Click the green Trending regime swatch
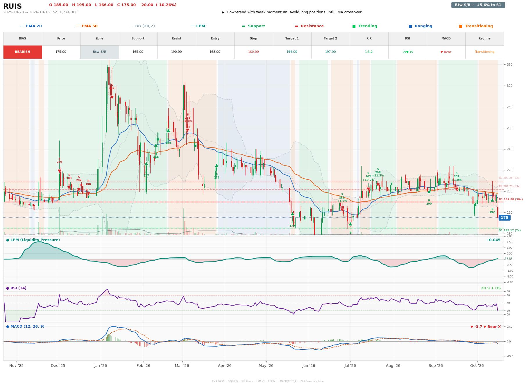 click(x=354, y=26)
